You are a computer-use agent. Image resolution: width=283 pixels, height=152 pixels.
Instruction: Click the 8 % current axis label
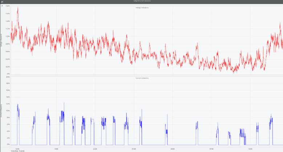click(x=8, y=118)
